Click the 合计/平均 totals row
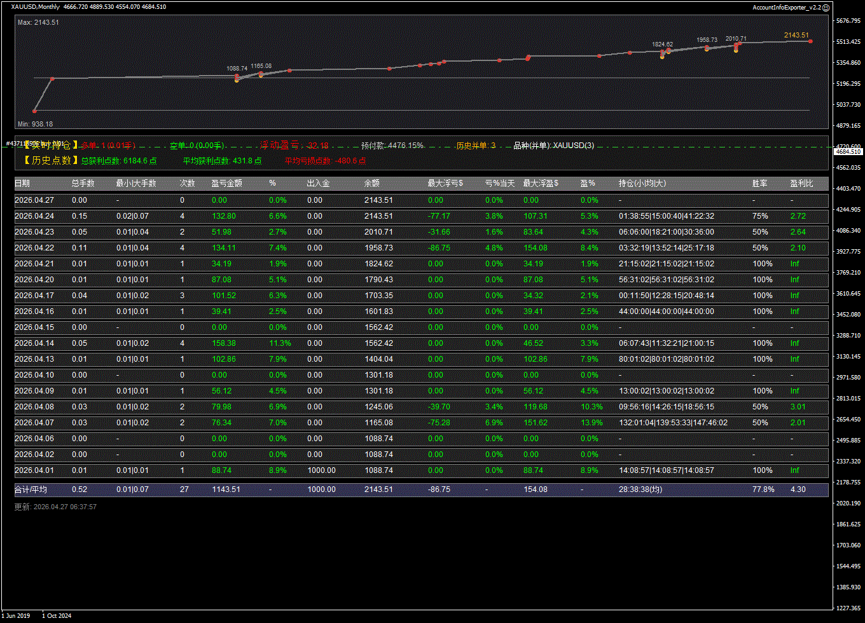The image size is (865, 623). (x=31, y=489)
